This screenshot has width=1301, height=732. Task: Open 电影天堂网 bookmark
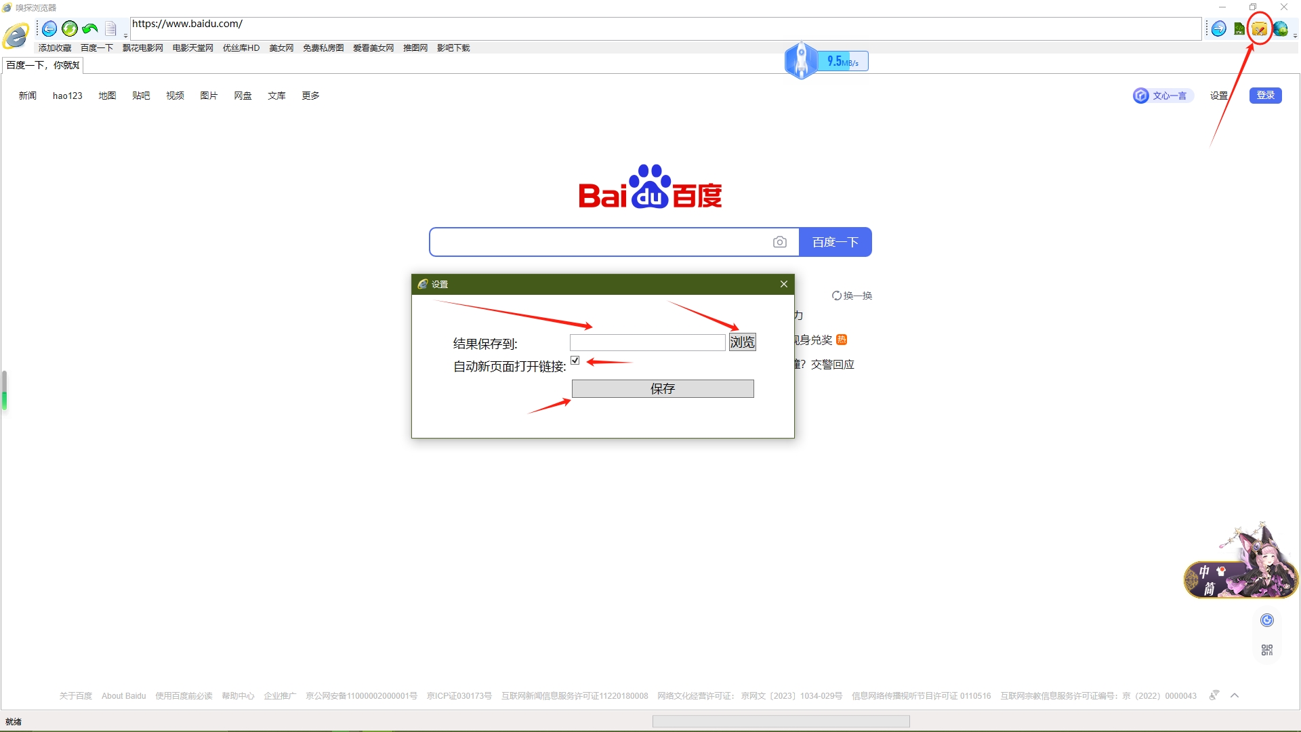pyautogui.click(x=193, y=47)
